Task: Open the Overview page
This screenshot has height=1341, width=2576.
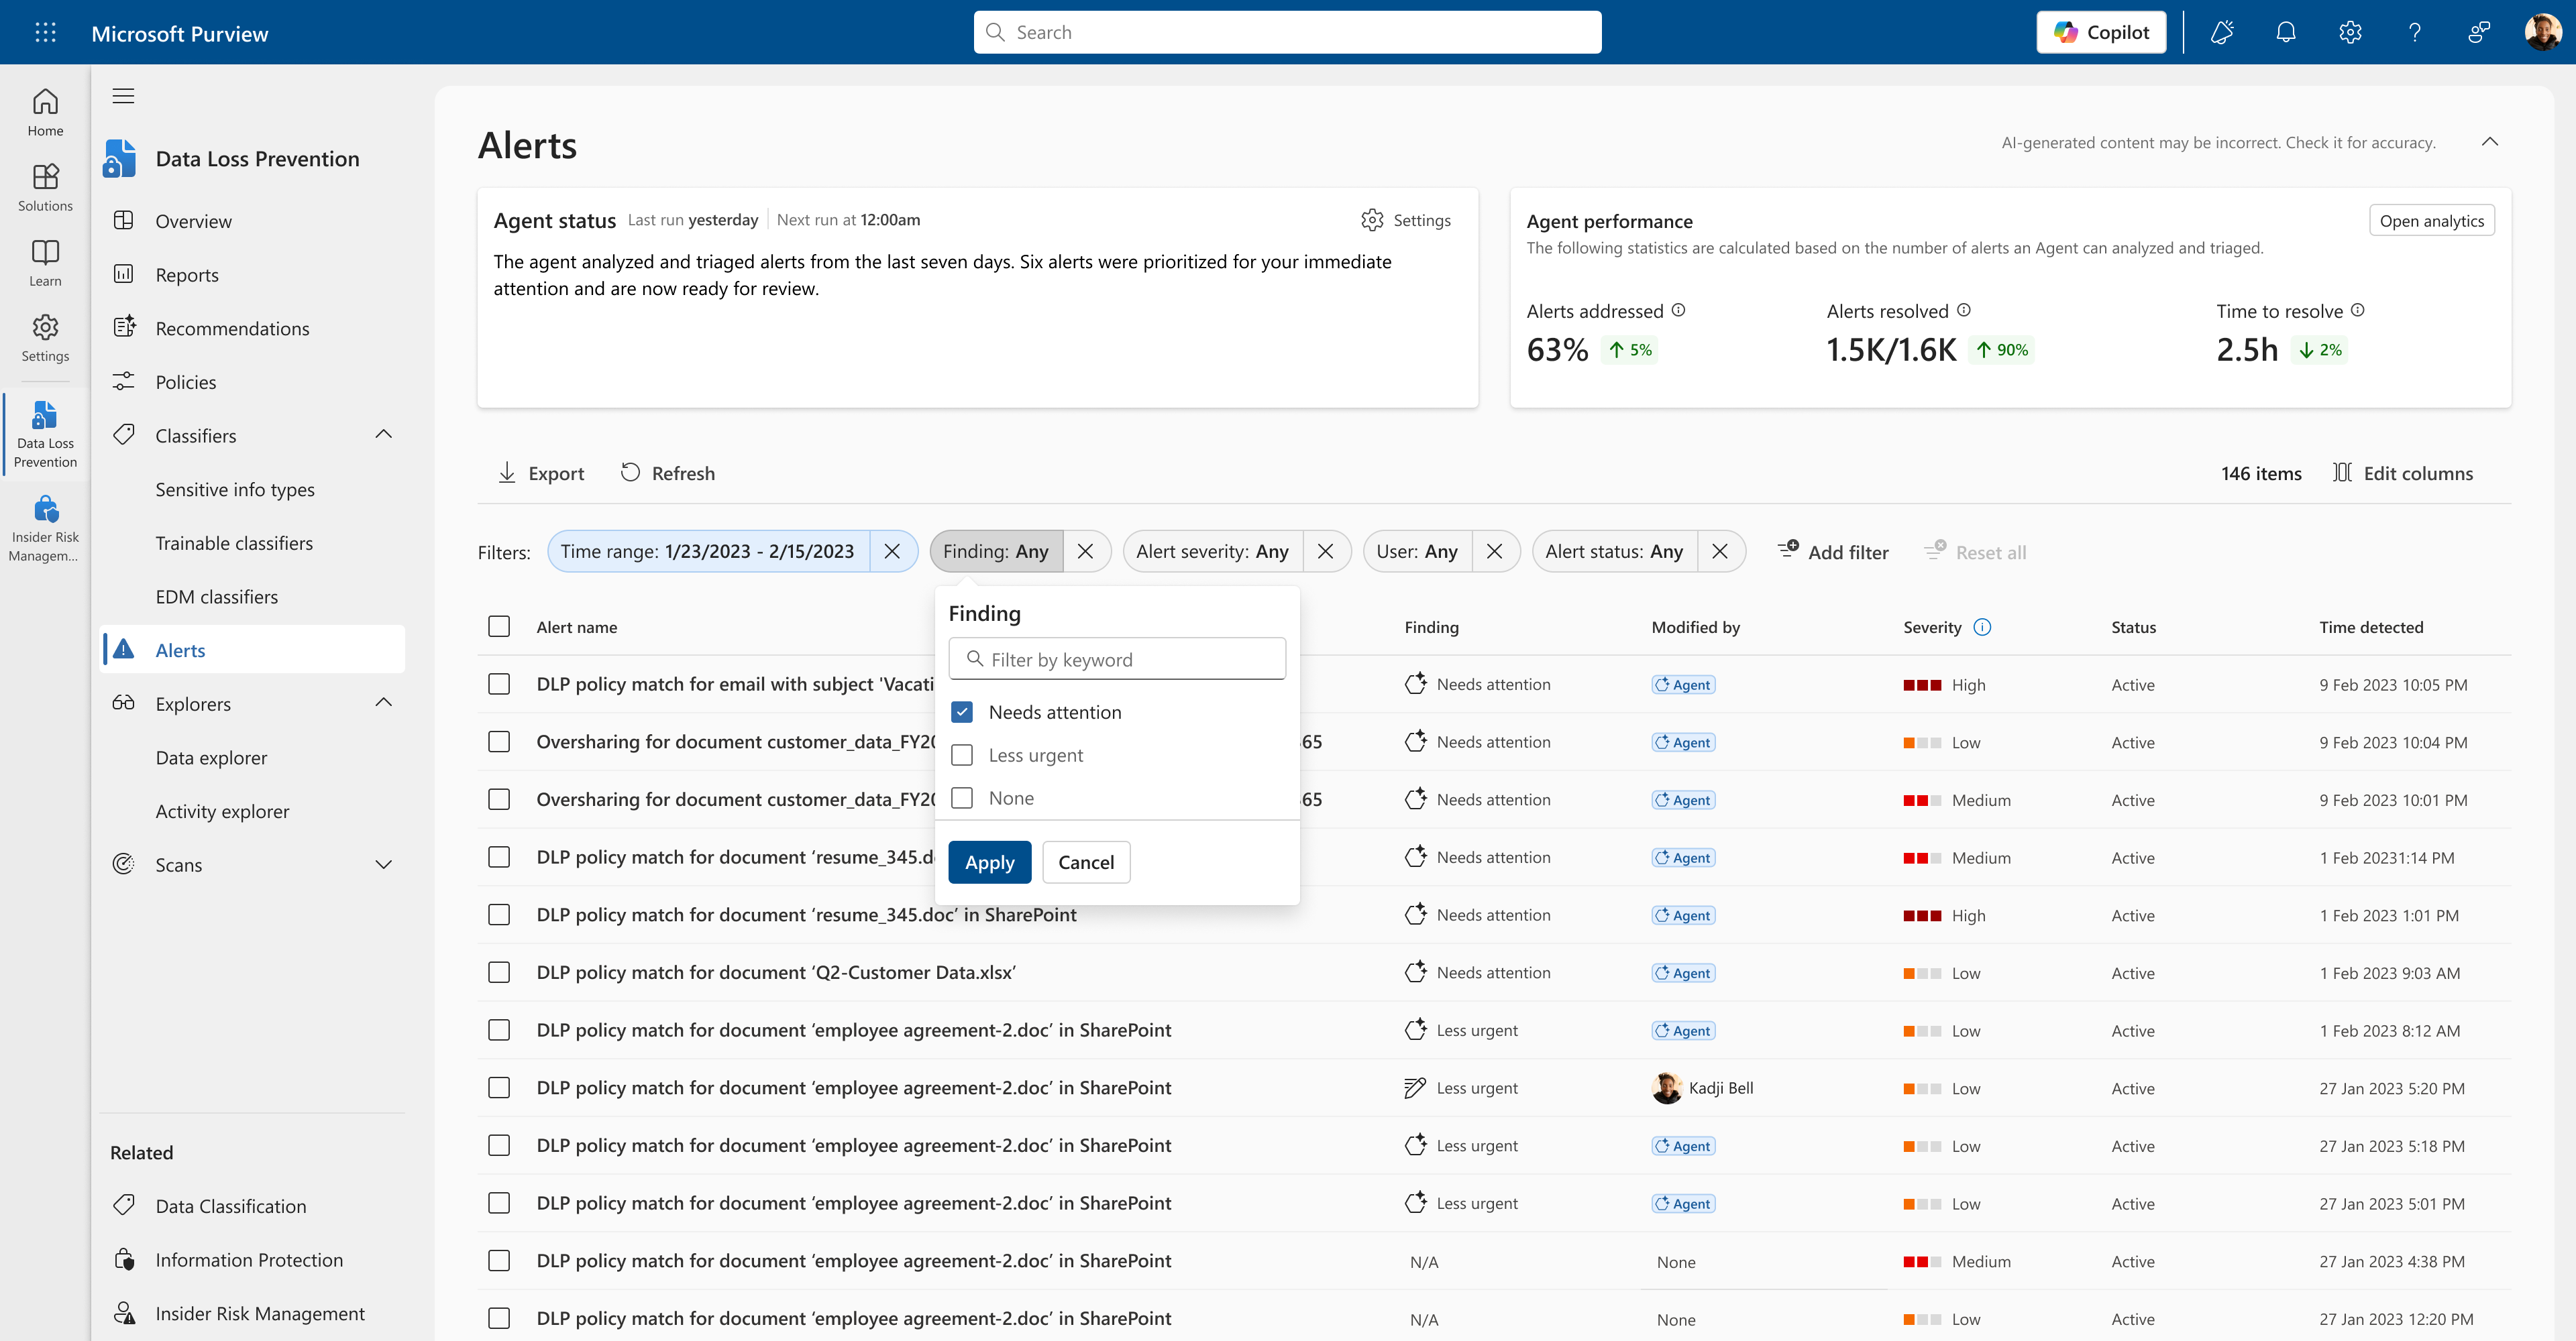Action: click(193, 221)
